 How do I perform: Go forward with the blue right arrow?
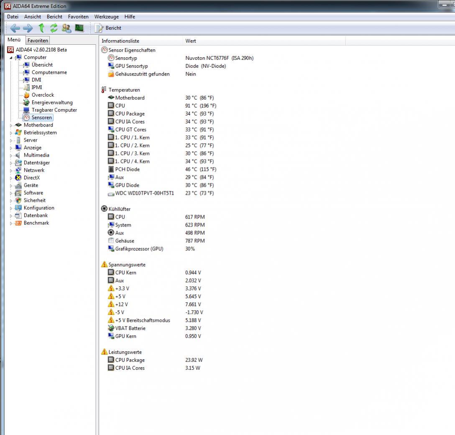(28, 28)
